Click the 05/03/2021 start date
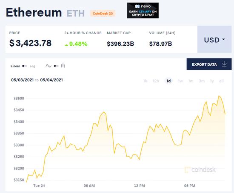234x193 pixels. pyautogui.click(x=23, y=80)
